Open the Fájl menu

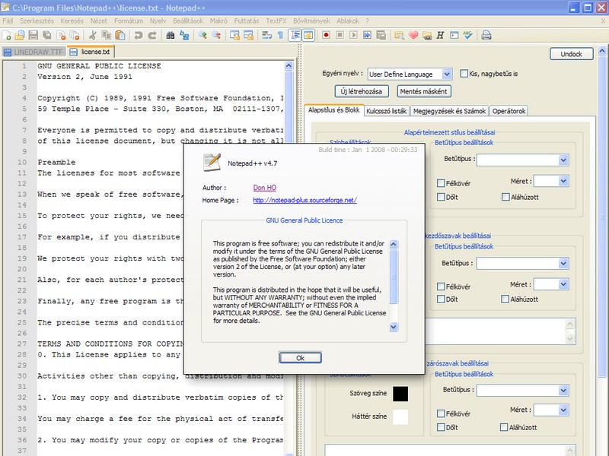coord(8,21)
